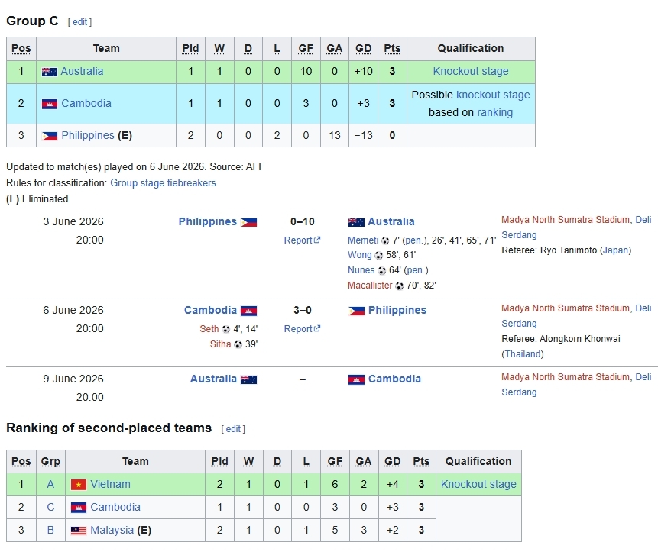Image resolution: width=658 pixels, height=555 pixels.
Task: Click Malaysia flag in second-placed ranking
Action: tap(79, 531)
